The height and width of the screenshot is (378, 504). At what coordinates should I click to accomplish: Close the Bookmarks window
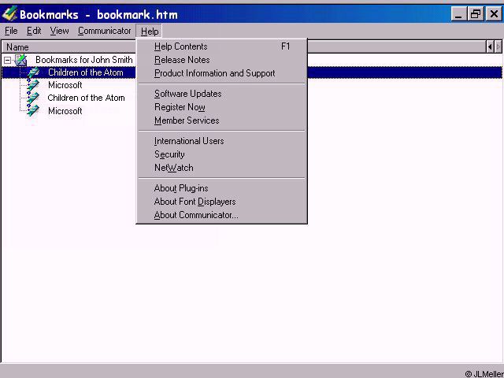pyautogui.click(x=494, y=14)
